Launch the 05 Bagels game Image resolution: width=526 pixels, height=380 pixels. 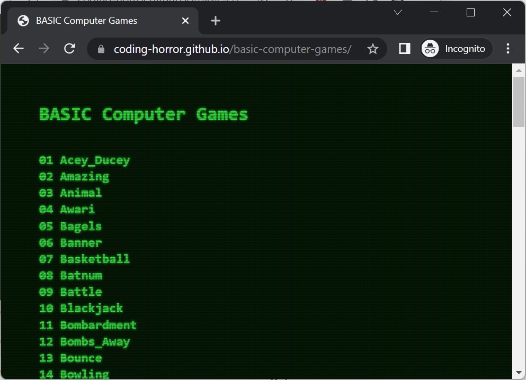tap(70, 226)
